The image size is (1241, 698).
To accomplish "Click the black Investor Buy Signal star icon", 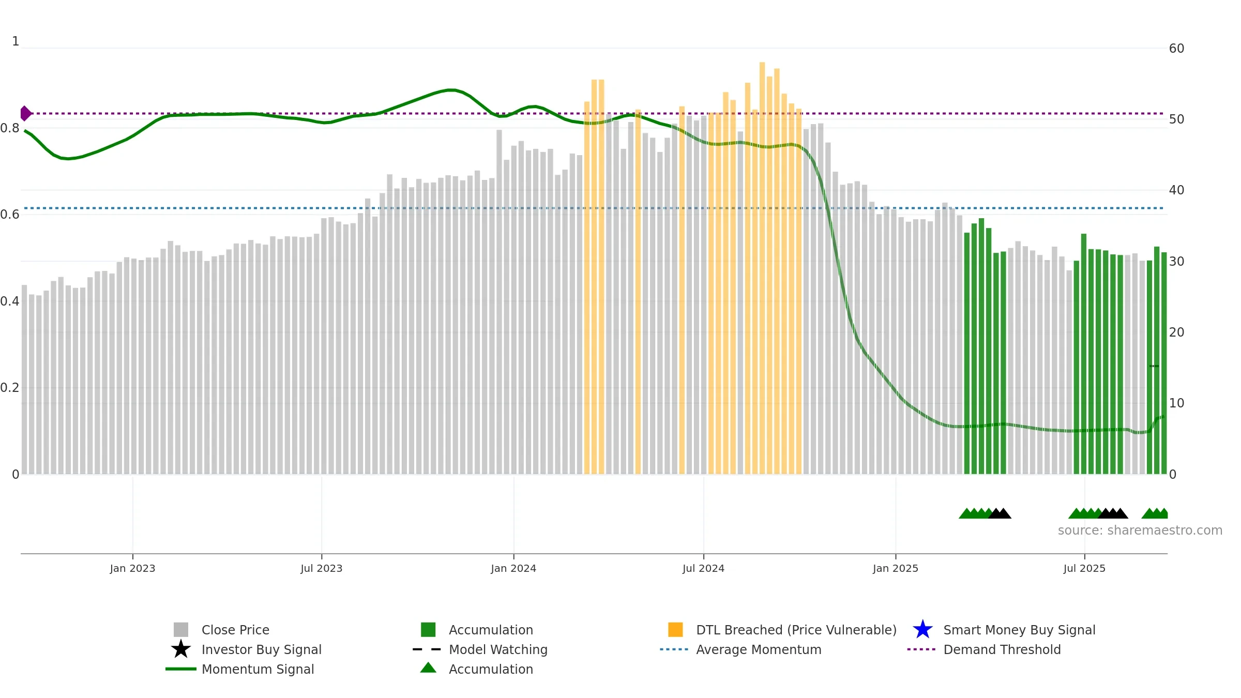I will (x=180, y=649).
